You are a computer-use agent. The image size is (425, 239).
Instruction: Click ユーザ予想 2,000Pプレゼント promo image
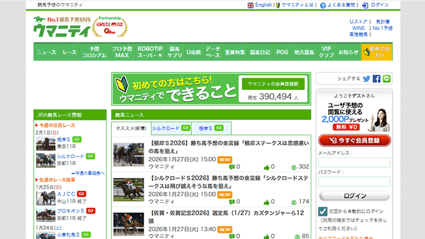pyautogui.click(x=354, y=117)
